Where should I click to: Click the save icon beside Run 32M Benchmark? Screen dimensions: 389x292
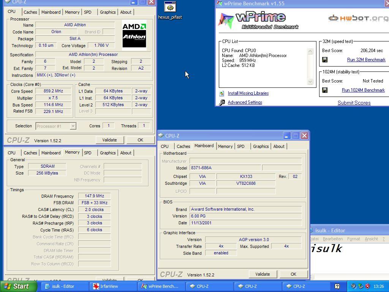pyautogui.click(x=325, y=60)
